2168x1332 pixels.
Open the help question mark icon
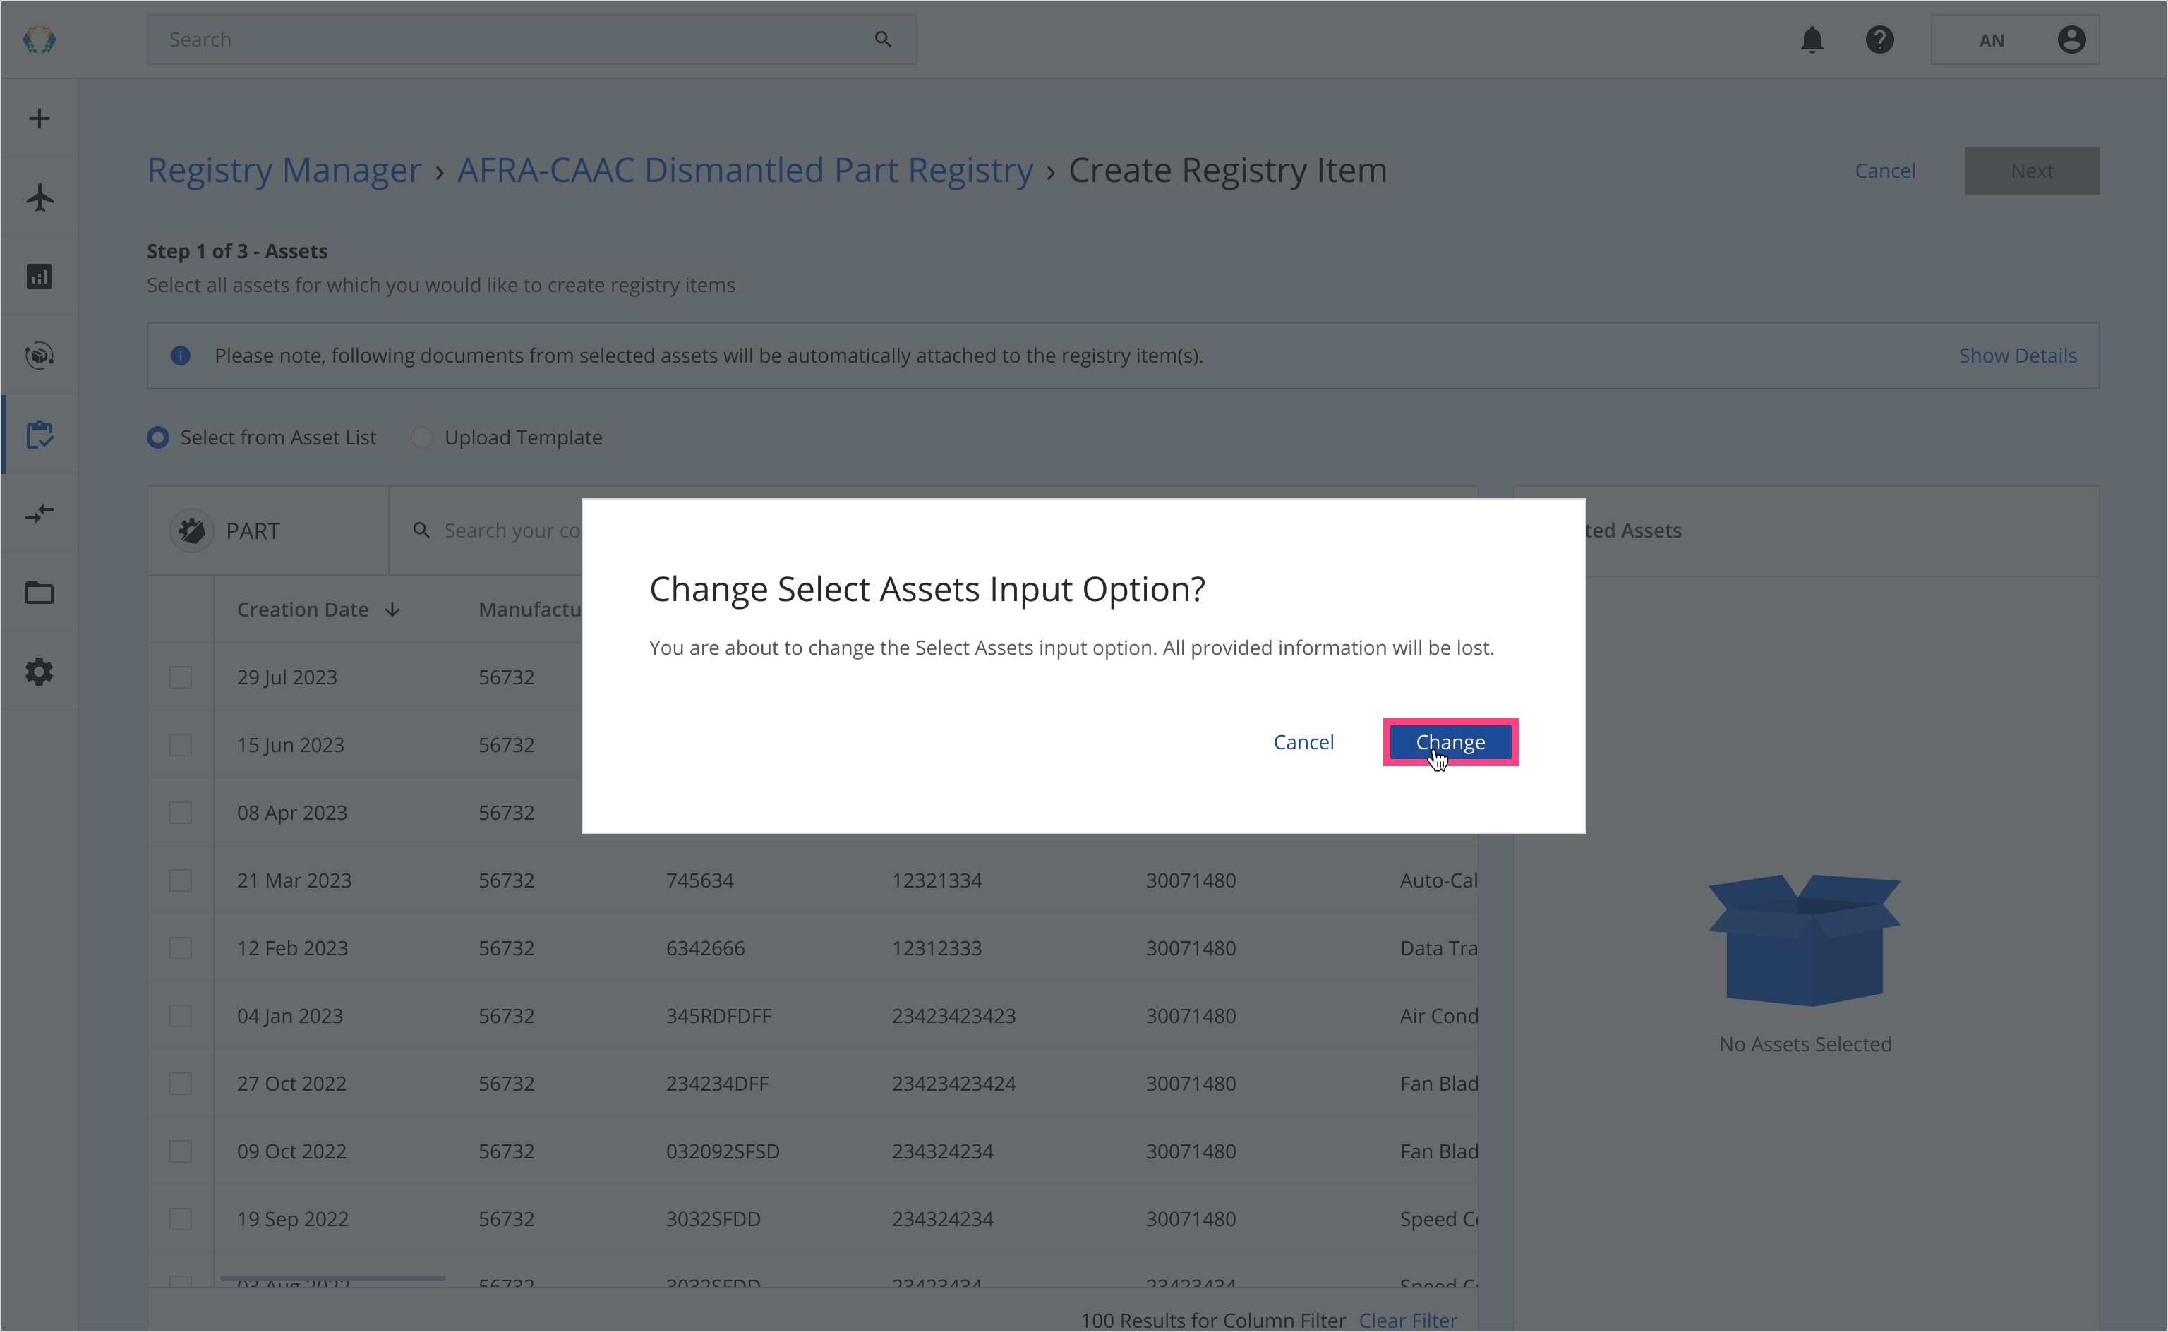click(1879, 40)
